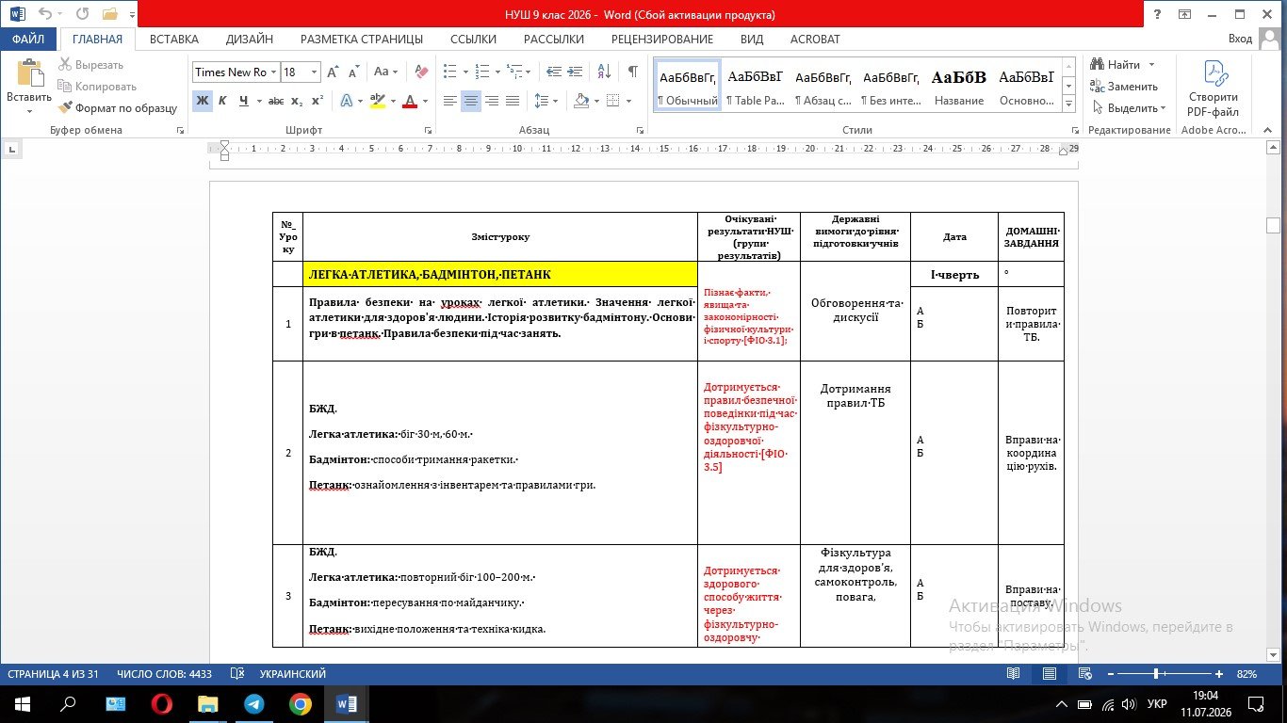Click the Cut (Вырезать) command
This screenshot has height=723, width=1287.
pyautogui.click(x=90, y=65)
